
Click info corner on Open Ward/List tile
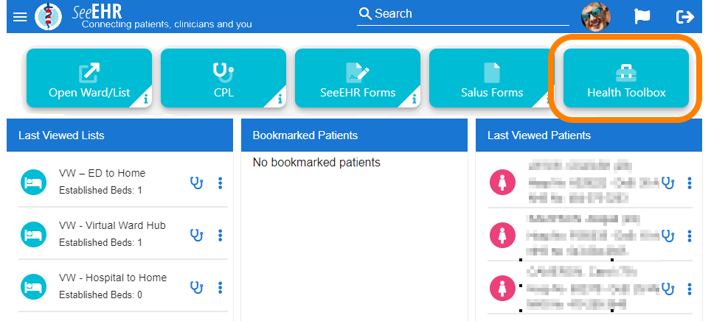click(x=145, y=98)
